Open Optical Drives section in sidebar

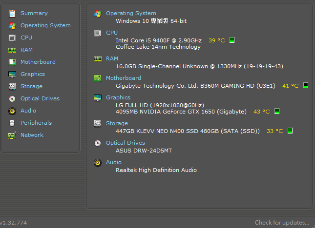pos(40,98)
